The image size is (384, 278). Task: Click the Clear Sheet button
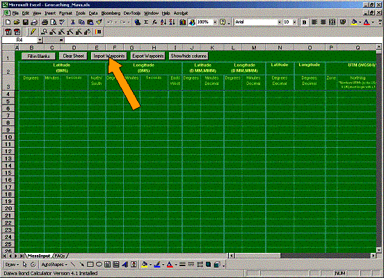(73, 56)
